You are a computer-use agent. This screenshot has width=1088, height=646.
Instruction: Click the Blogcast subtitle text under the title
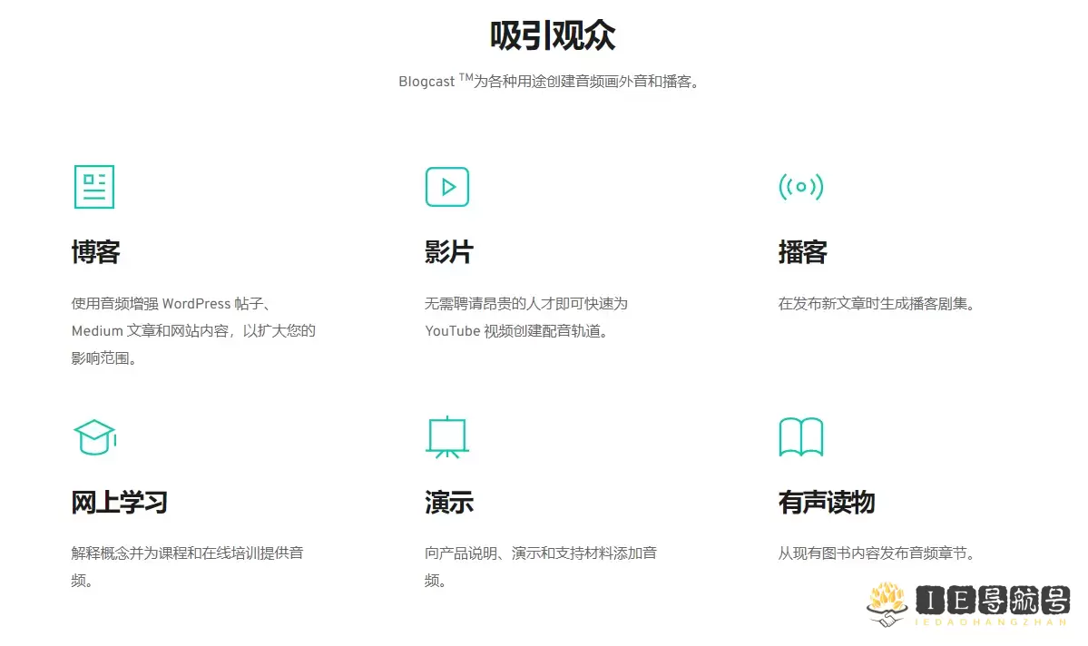coord(553,82)
